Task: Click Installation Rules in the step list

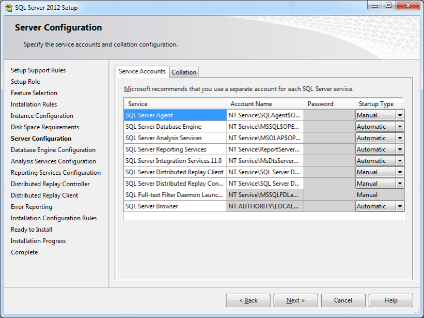Action: [x=34, y=104]
